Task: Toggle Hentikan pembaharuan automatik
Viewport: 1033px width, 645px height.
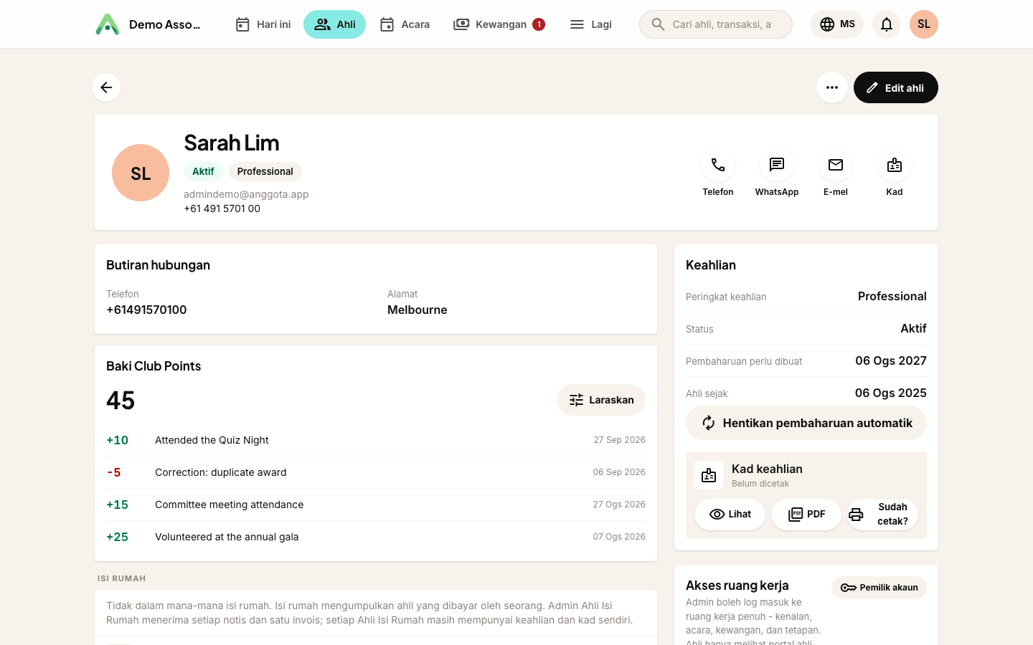Action: pos(806,423)
